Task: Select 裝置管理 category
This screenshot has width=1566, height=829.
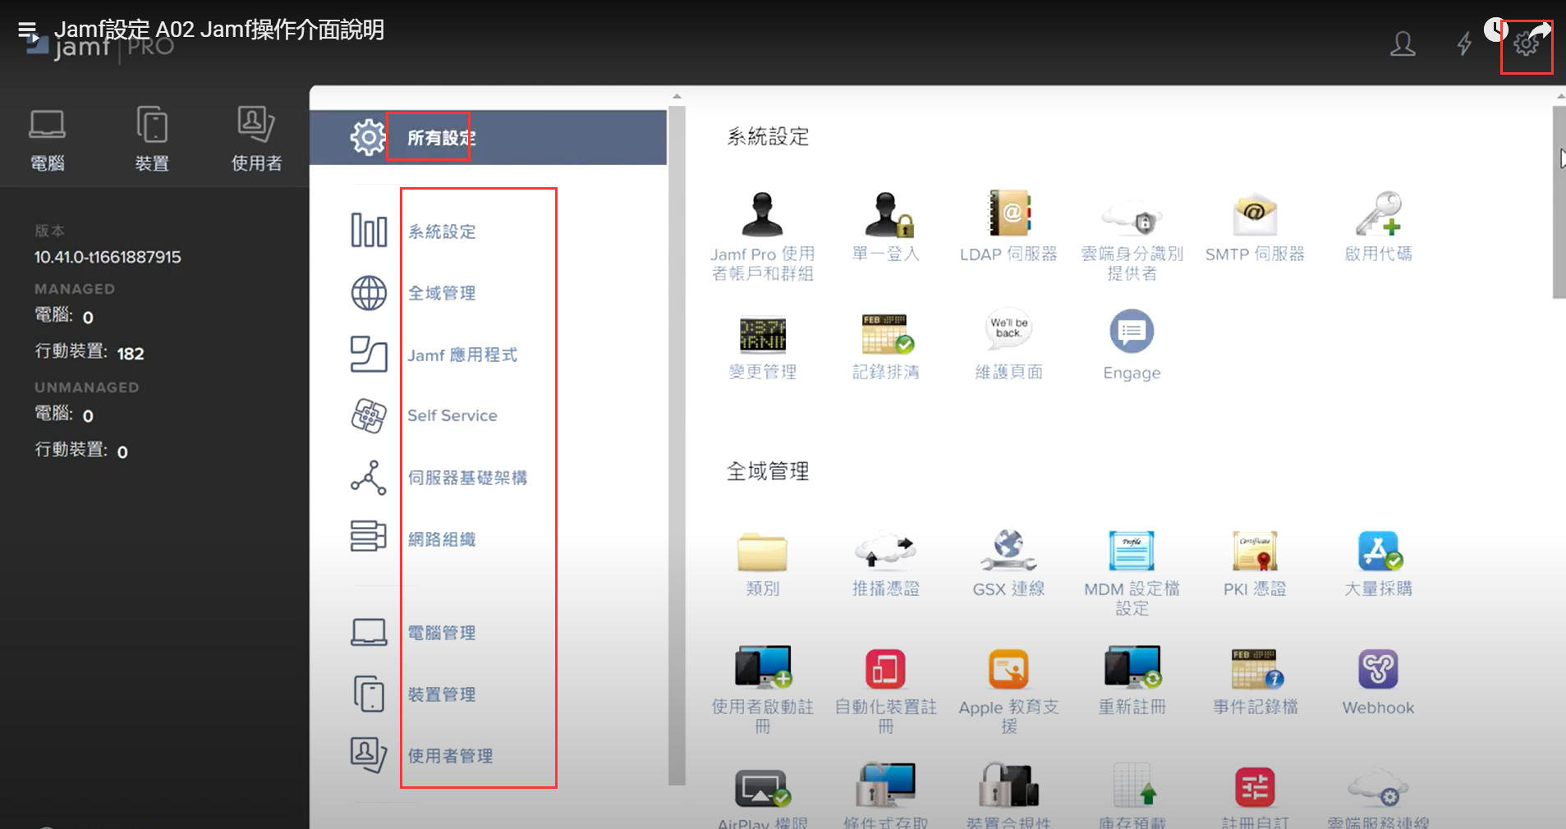Action: tap(442, 694)
